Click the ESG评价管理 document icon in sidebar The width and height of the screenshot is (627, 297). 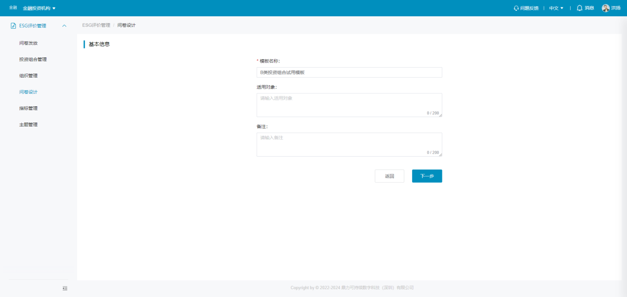tap(13, 26)
